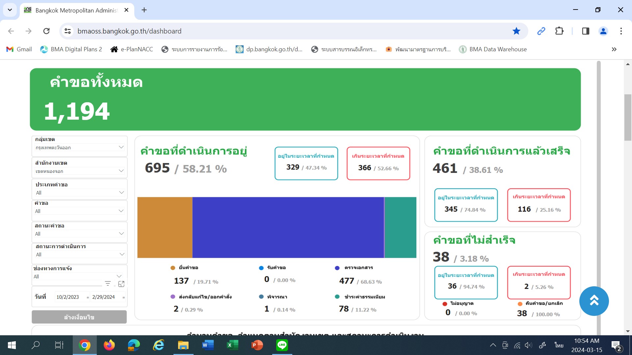Viewport: 632px width, 355px height.
Task: Open the สถานะคำขอ dropdown
Action: (121, 234)
